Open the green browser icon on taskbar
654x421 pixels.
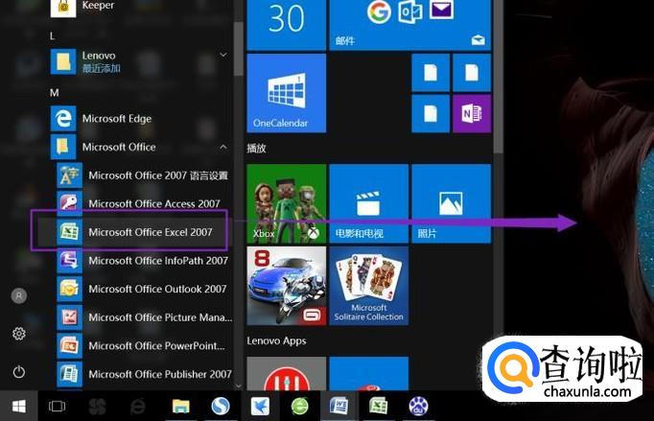[299, 406]
